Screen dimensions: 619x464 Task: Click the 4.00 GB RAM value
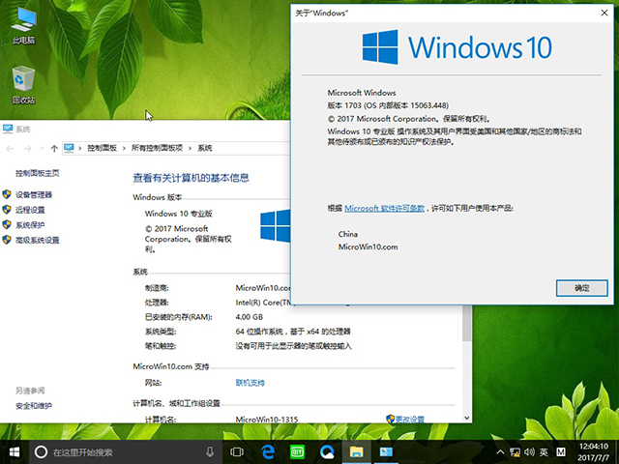[x=250, y=317]
